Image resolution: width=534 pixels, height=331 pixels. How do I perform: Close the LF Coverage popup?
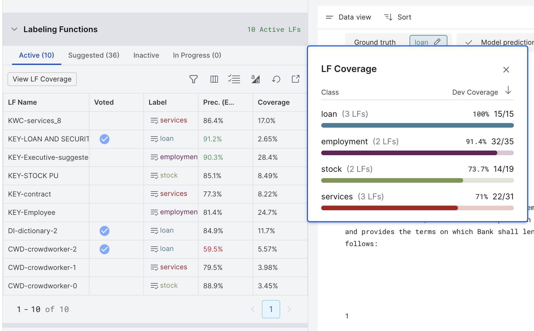tap(506, 70)
